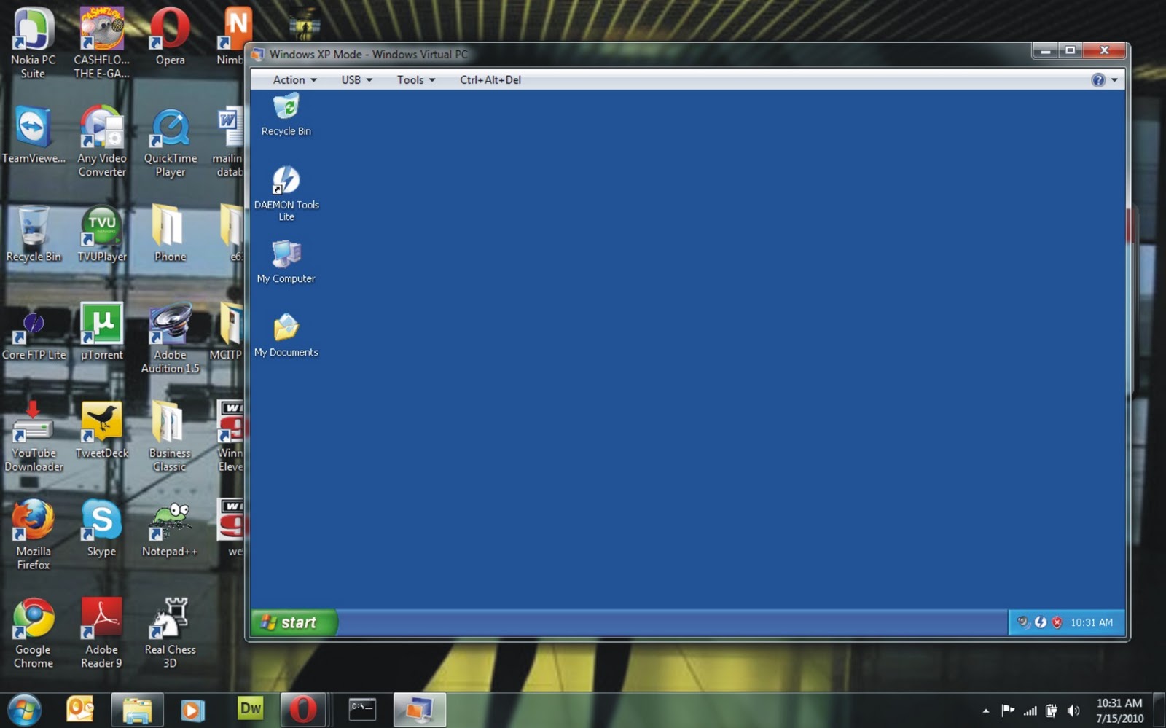Click the network signal icon in Windows 7 tray
This screenshot has height=728, width=1166.
[x=1030, y=711]
